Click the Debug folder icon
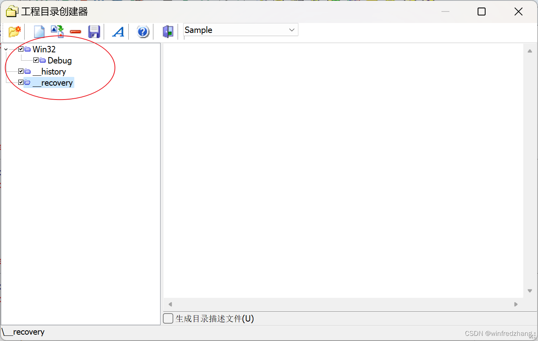This screenshot has width=538, height=341. click(x=43, y=60)
